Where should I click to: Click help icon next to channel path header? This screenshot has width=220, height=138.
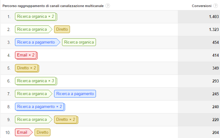108,6
